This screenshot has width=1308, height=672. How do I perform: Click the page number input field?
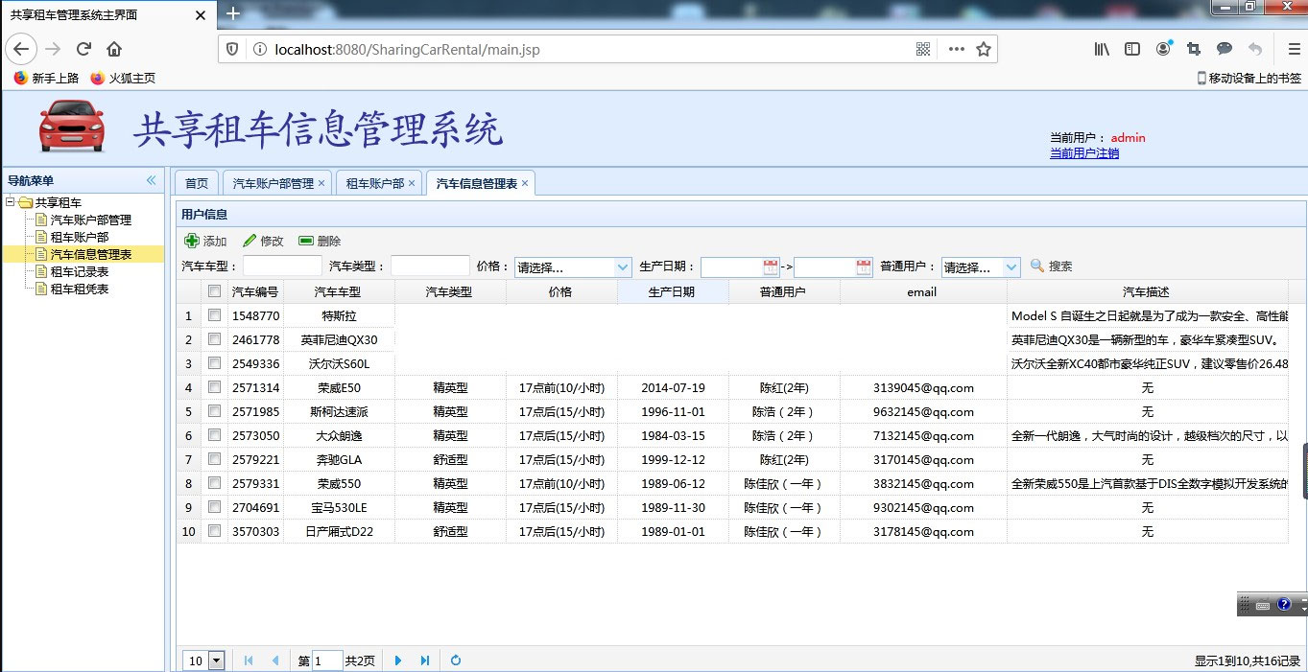pos(326,660)
